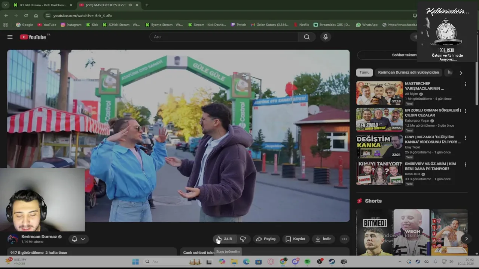Viewport: 479px width, 269px height.
Task: Share the video using Paylaş button
Action: click(266, 239)
